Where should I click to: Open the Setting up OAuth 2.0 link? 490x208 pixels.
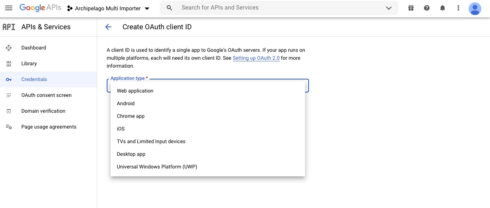pyautogui.click(x=256, y=58)
